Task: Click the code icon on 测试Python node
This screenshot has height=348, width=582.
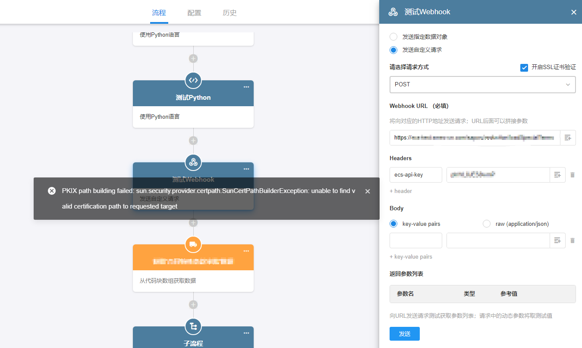Action: 193,80
